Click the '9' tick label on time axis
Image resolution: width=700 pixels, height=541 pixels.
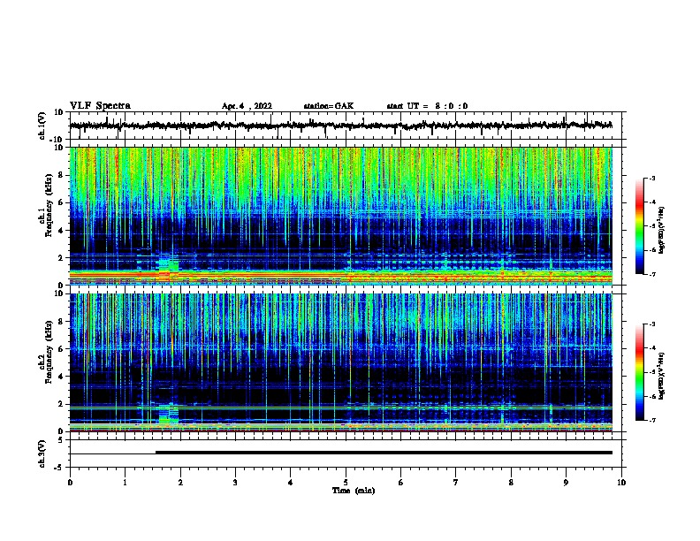566,482
